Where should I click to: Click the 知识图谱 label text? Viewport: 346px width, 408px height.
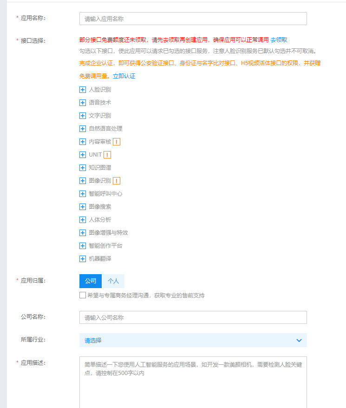[x=100, y=168]
